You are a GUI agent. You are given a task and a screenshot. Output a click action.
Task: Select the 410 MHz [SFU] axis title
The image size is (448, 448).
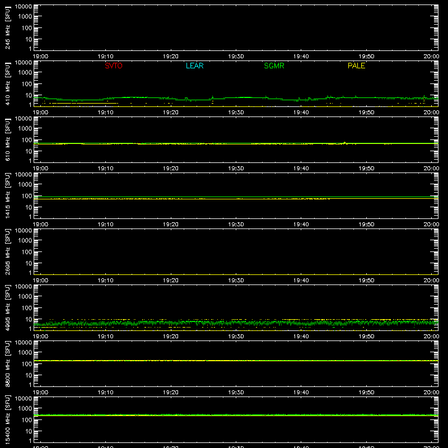(x=8, y=83)
